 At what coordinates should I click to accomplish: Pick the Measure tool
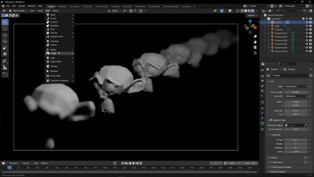[5, 67]
